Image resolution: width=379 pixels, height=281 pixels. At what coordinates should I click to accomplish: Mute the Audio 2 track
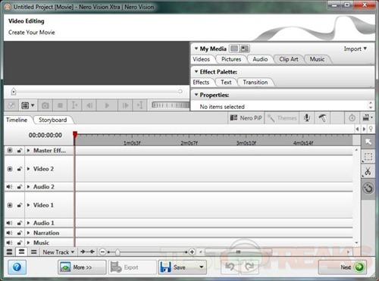[9, 187]
